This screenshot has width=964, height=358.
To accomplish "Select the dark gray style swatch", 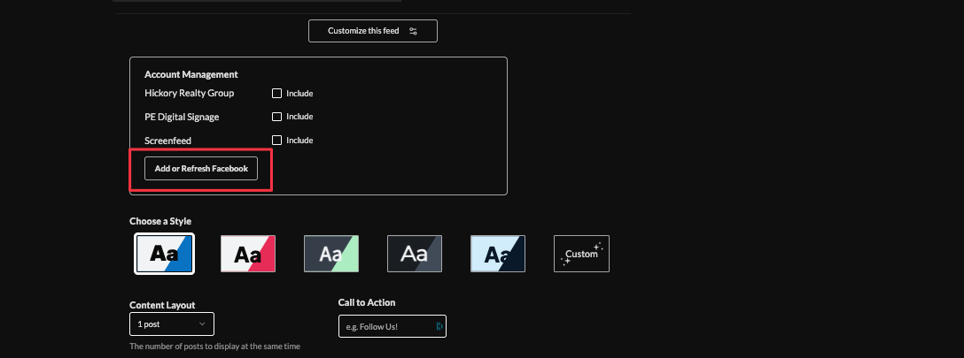I will 415,254.
